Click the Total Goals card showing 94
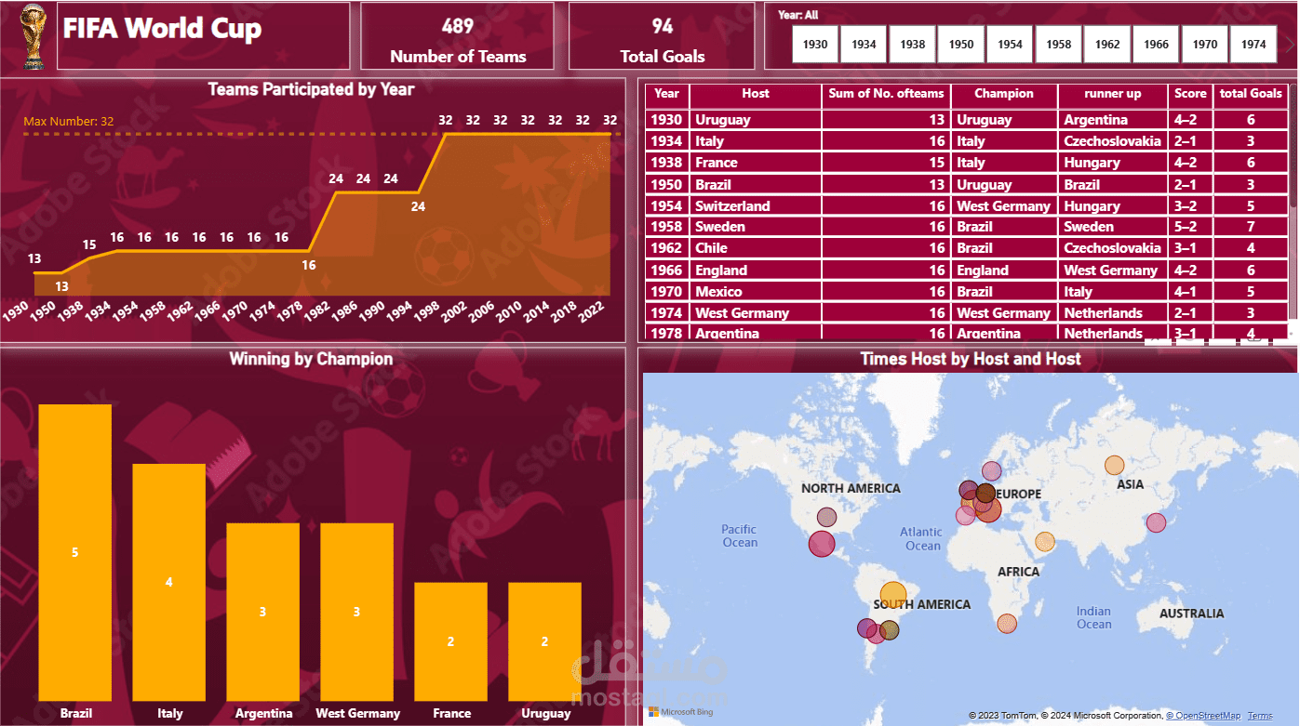 pyautogui.click(x=663, y=36)
